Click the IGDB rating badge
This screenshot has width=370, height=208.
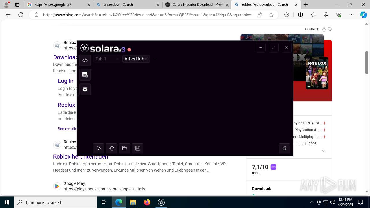[273, 167]
